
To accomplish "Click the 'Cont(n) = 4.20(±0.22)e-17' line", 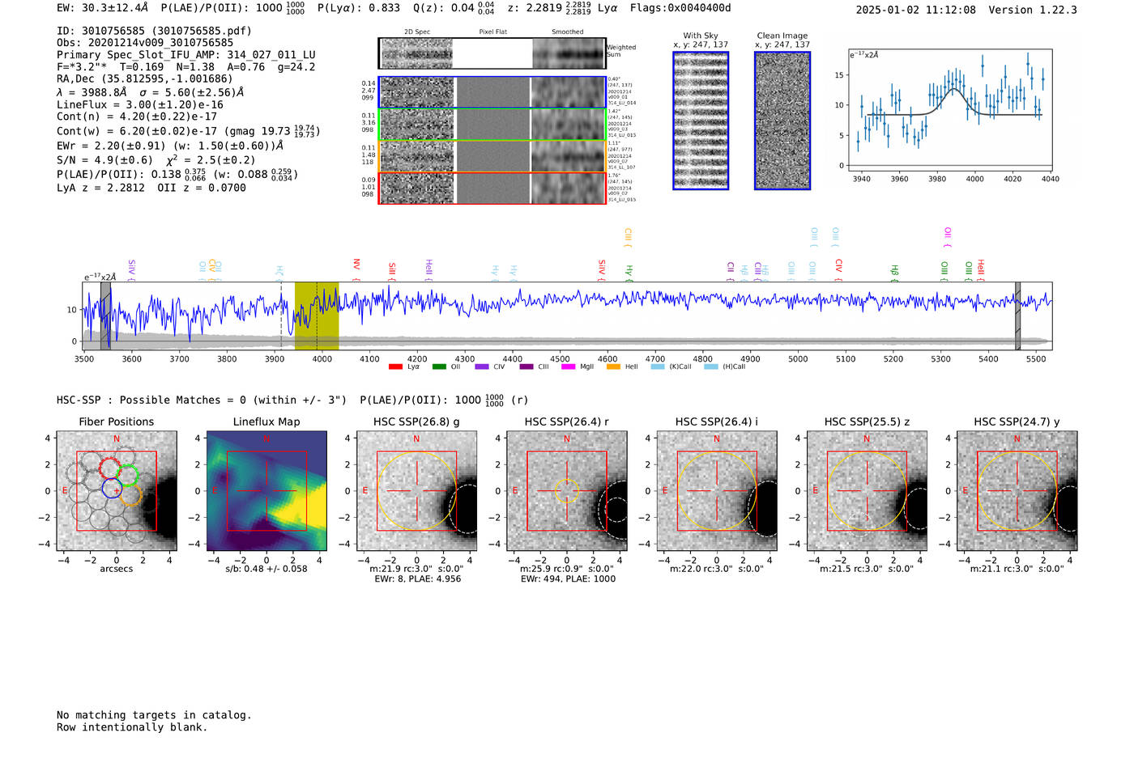I will click(x=137, y=116).
